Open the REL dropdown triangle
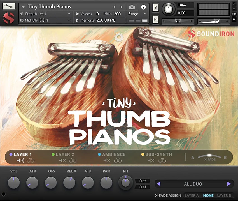Screen dimensions: 238x201 click(75, 171)
